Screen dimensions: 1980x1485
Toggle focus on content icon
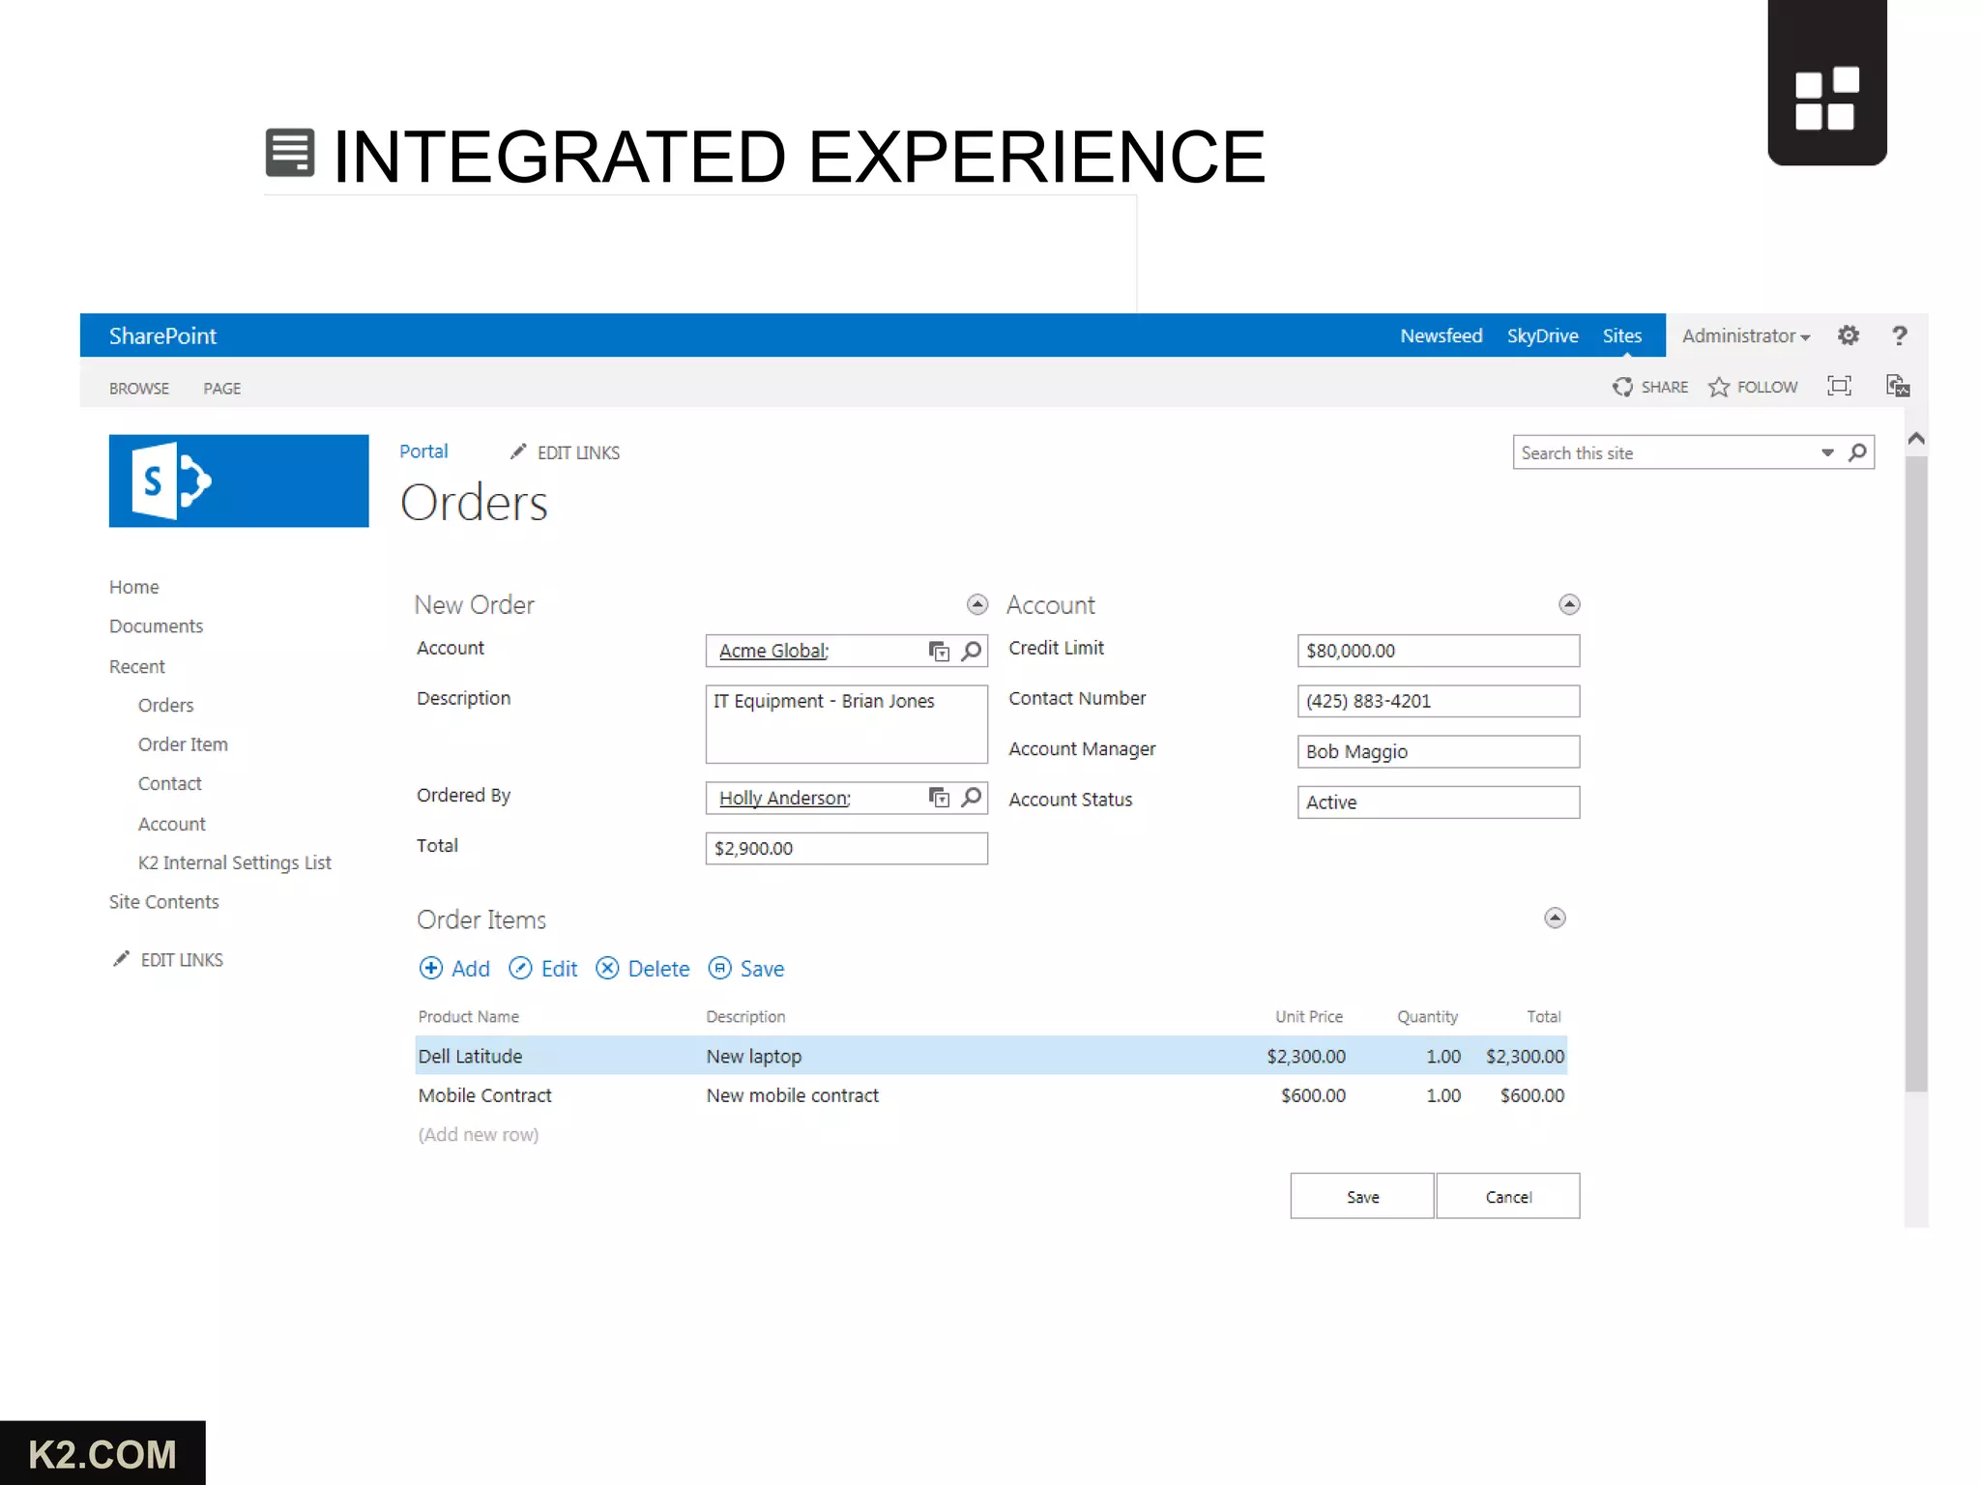click(1839, 386)
